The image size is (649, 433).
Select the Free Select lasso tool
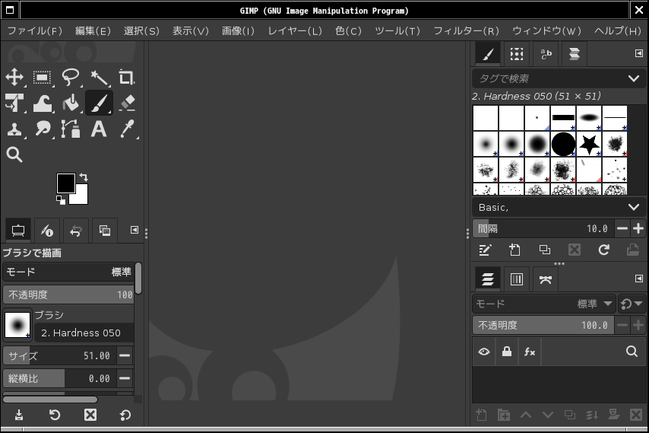tap(71, 78)
